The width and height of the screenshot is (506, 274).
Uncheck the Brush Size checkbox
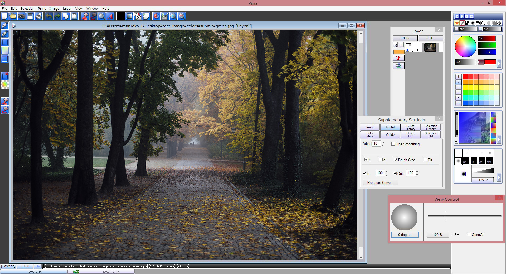tap(396, 160)
